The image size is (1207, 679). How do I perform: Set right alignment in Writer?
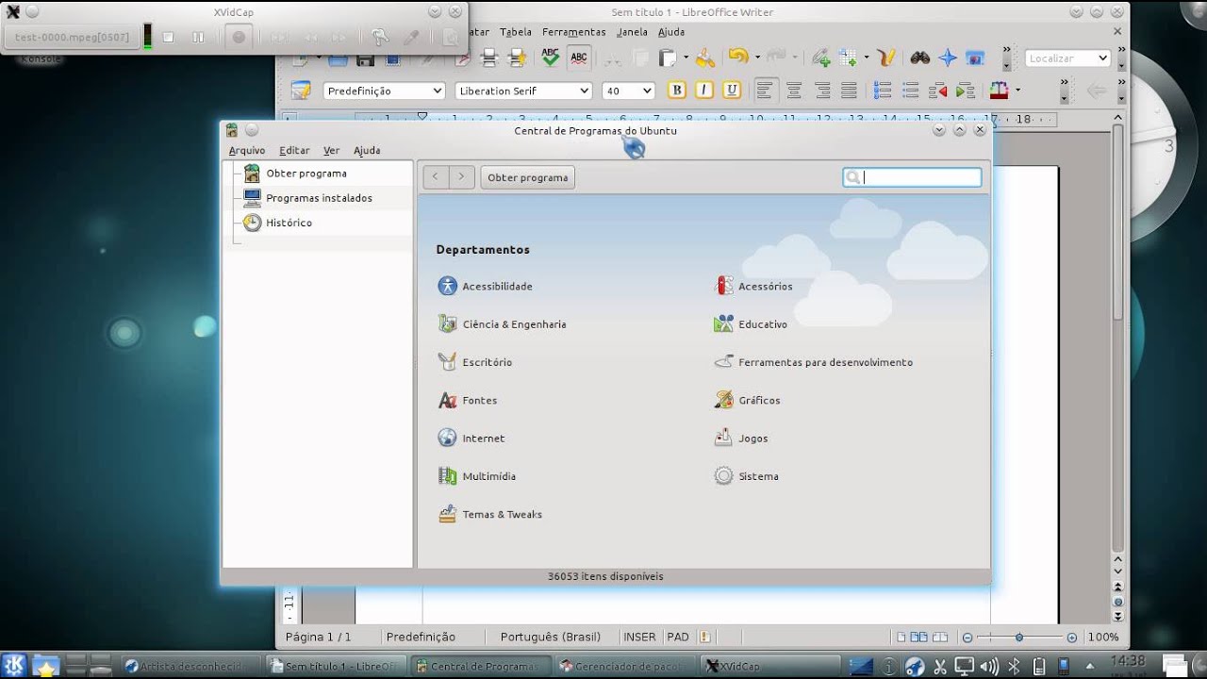coord(822,91)
